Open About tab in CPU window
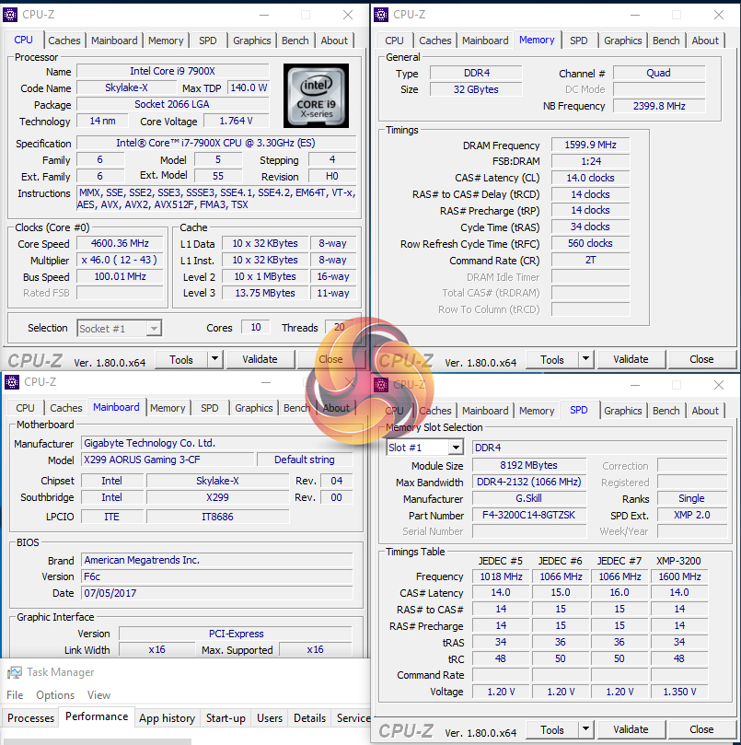The image size is (741, 745). coord(334,41)
